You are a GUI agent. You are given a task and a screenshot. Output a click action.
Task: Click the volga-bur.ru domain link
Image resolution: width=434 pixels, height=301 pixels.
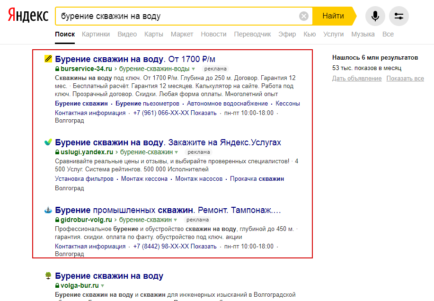(x=80, y=285)
